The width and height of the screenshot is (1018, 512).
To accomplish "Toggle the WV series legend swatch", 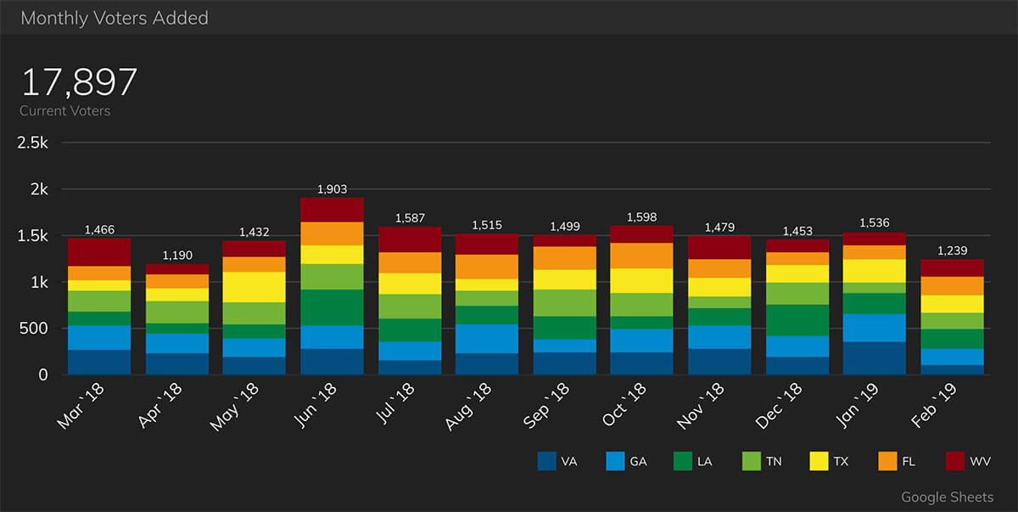I will (x=955, y=461).
